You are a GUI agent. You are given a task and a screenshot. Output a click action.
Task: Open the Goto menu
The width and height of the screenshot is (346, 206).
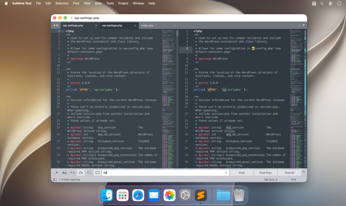coord(98,3)
